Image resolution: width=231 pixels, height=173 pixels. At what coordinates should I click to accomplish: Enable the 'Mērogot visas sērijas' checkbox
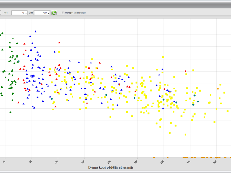[x=63, y=13]
